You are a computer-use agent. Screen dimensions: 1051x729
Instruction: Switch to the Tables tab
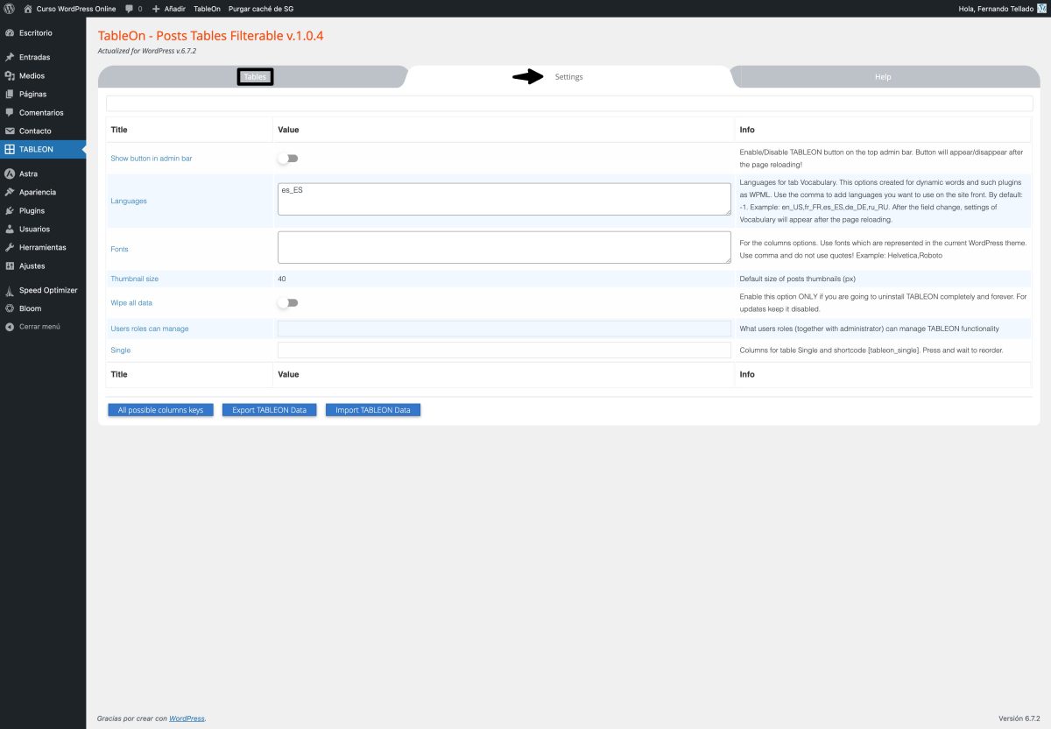[x=255, y=77]
